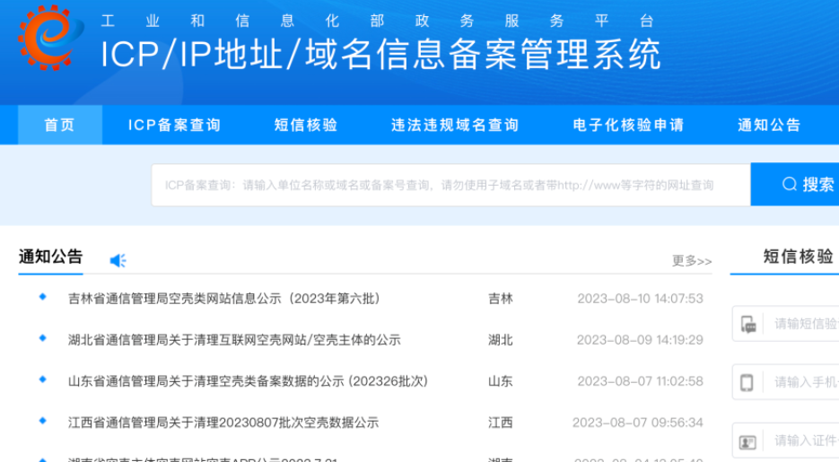Select 电子化核验申请 in navigation bar
Image resolution: width=839 pixels, height=462 pixels.
(629, 125)
